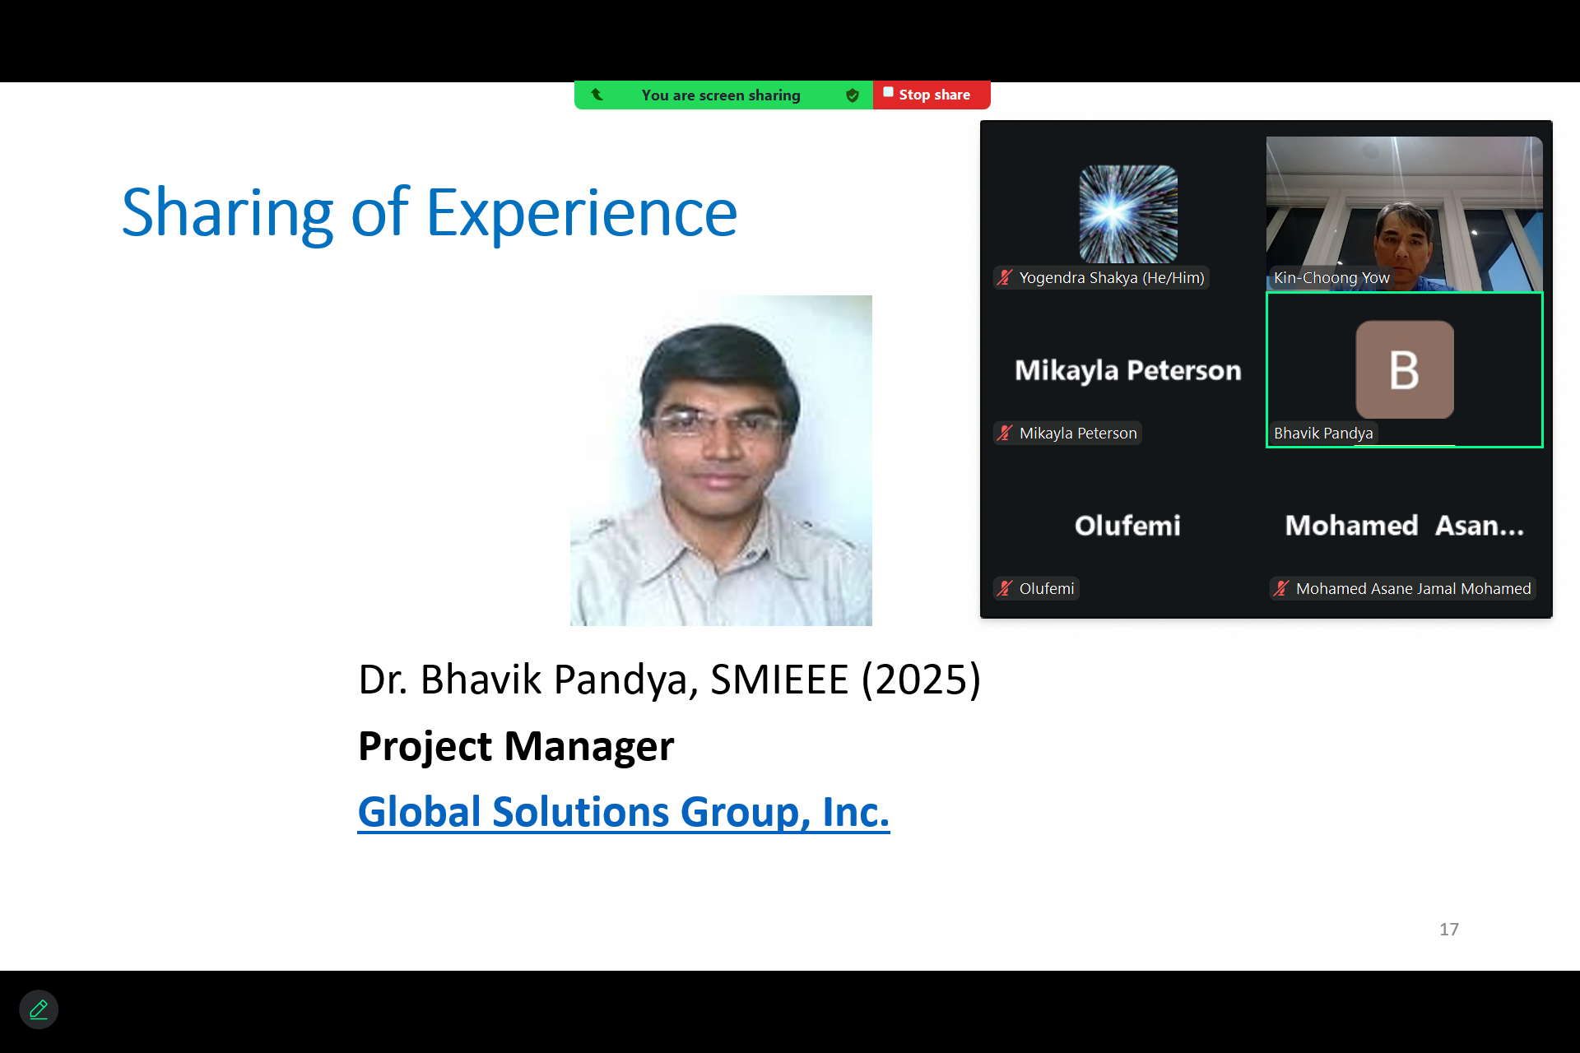Click the Olufemi participant tile

coord(1127,526)
